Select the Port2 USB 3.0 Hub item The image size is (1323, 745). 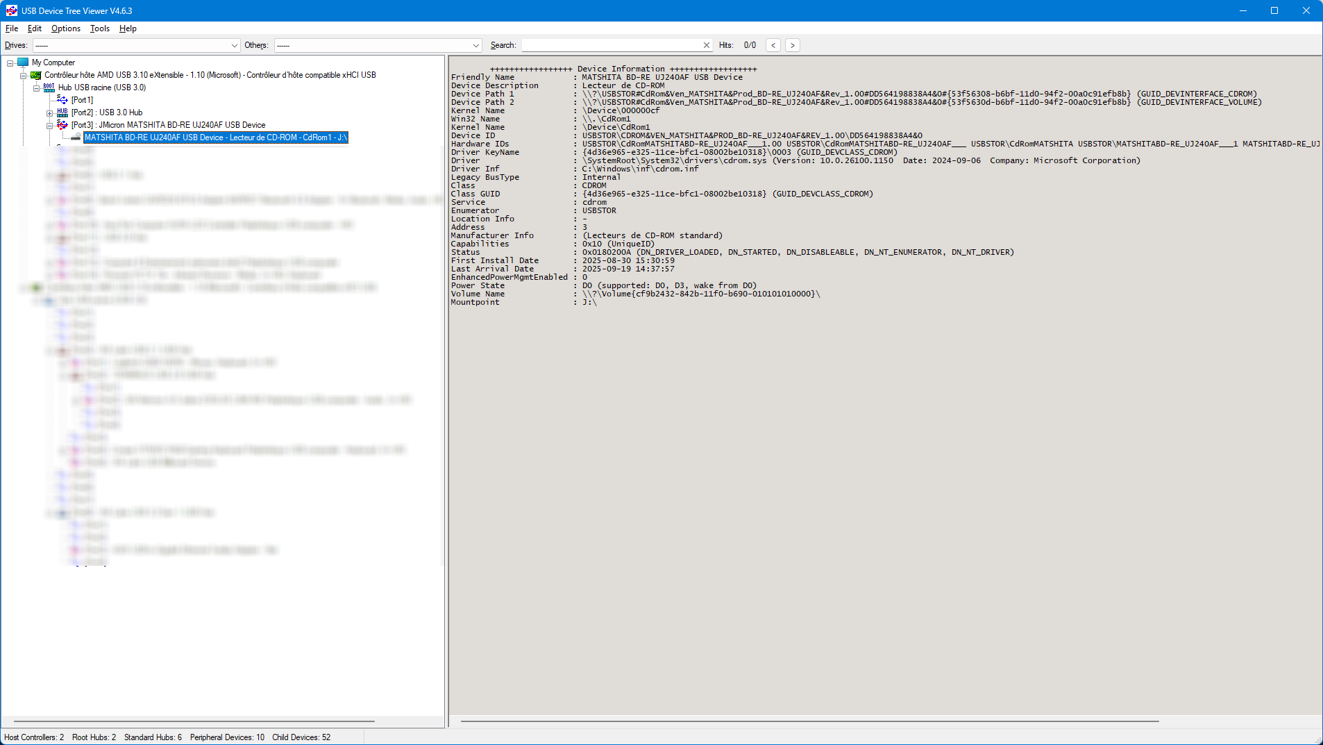[x=107, y=112]
